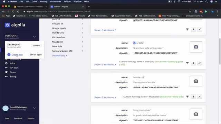Open the resume bookmark
The width and height of the screenshot is (221, 124).
click(x=80, y=16)
